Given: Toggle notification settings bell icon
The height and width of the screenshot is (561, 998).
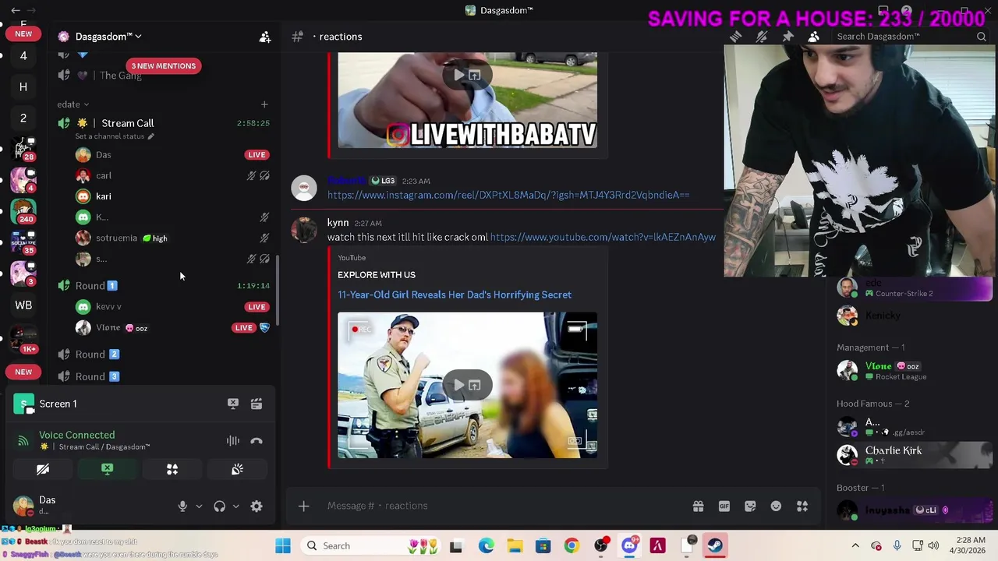Looking at the screenshot, I should [762, 37].
